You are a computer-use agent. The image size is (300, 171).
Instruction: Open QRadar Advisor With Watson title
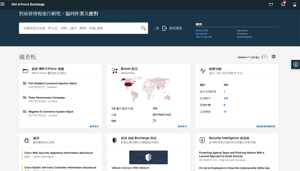coord(130,168)
